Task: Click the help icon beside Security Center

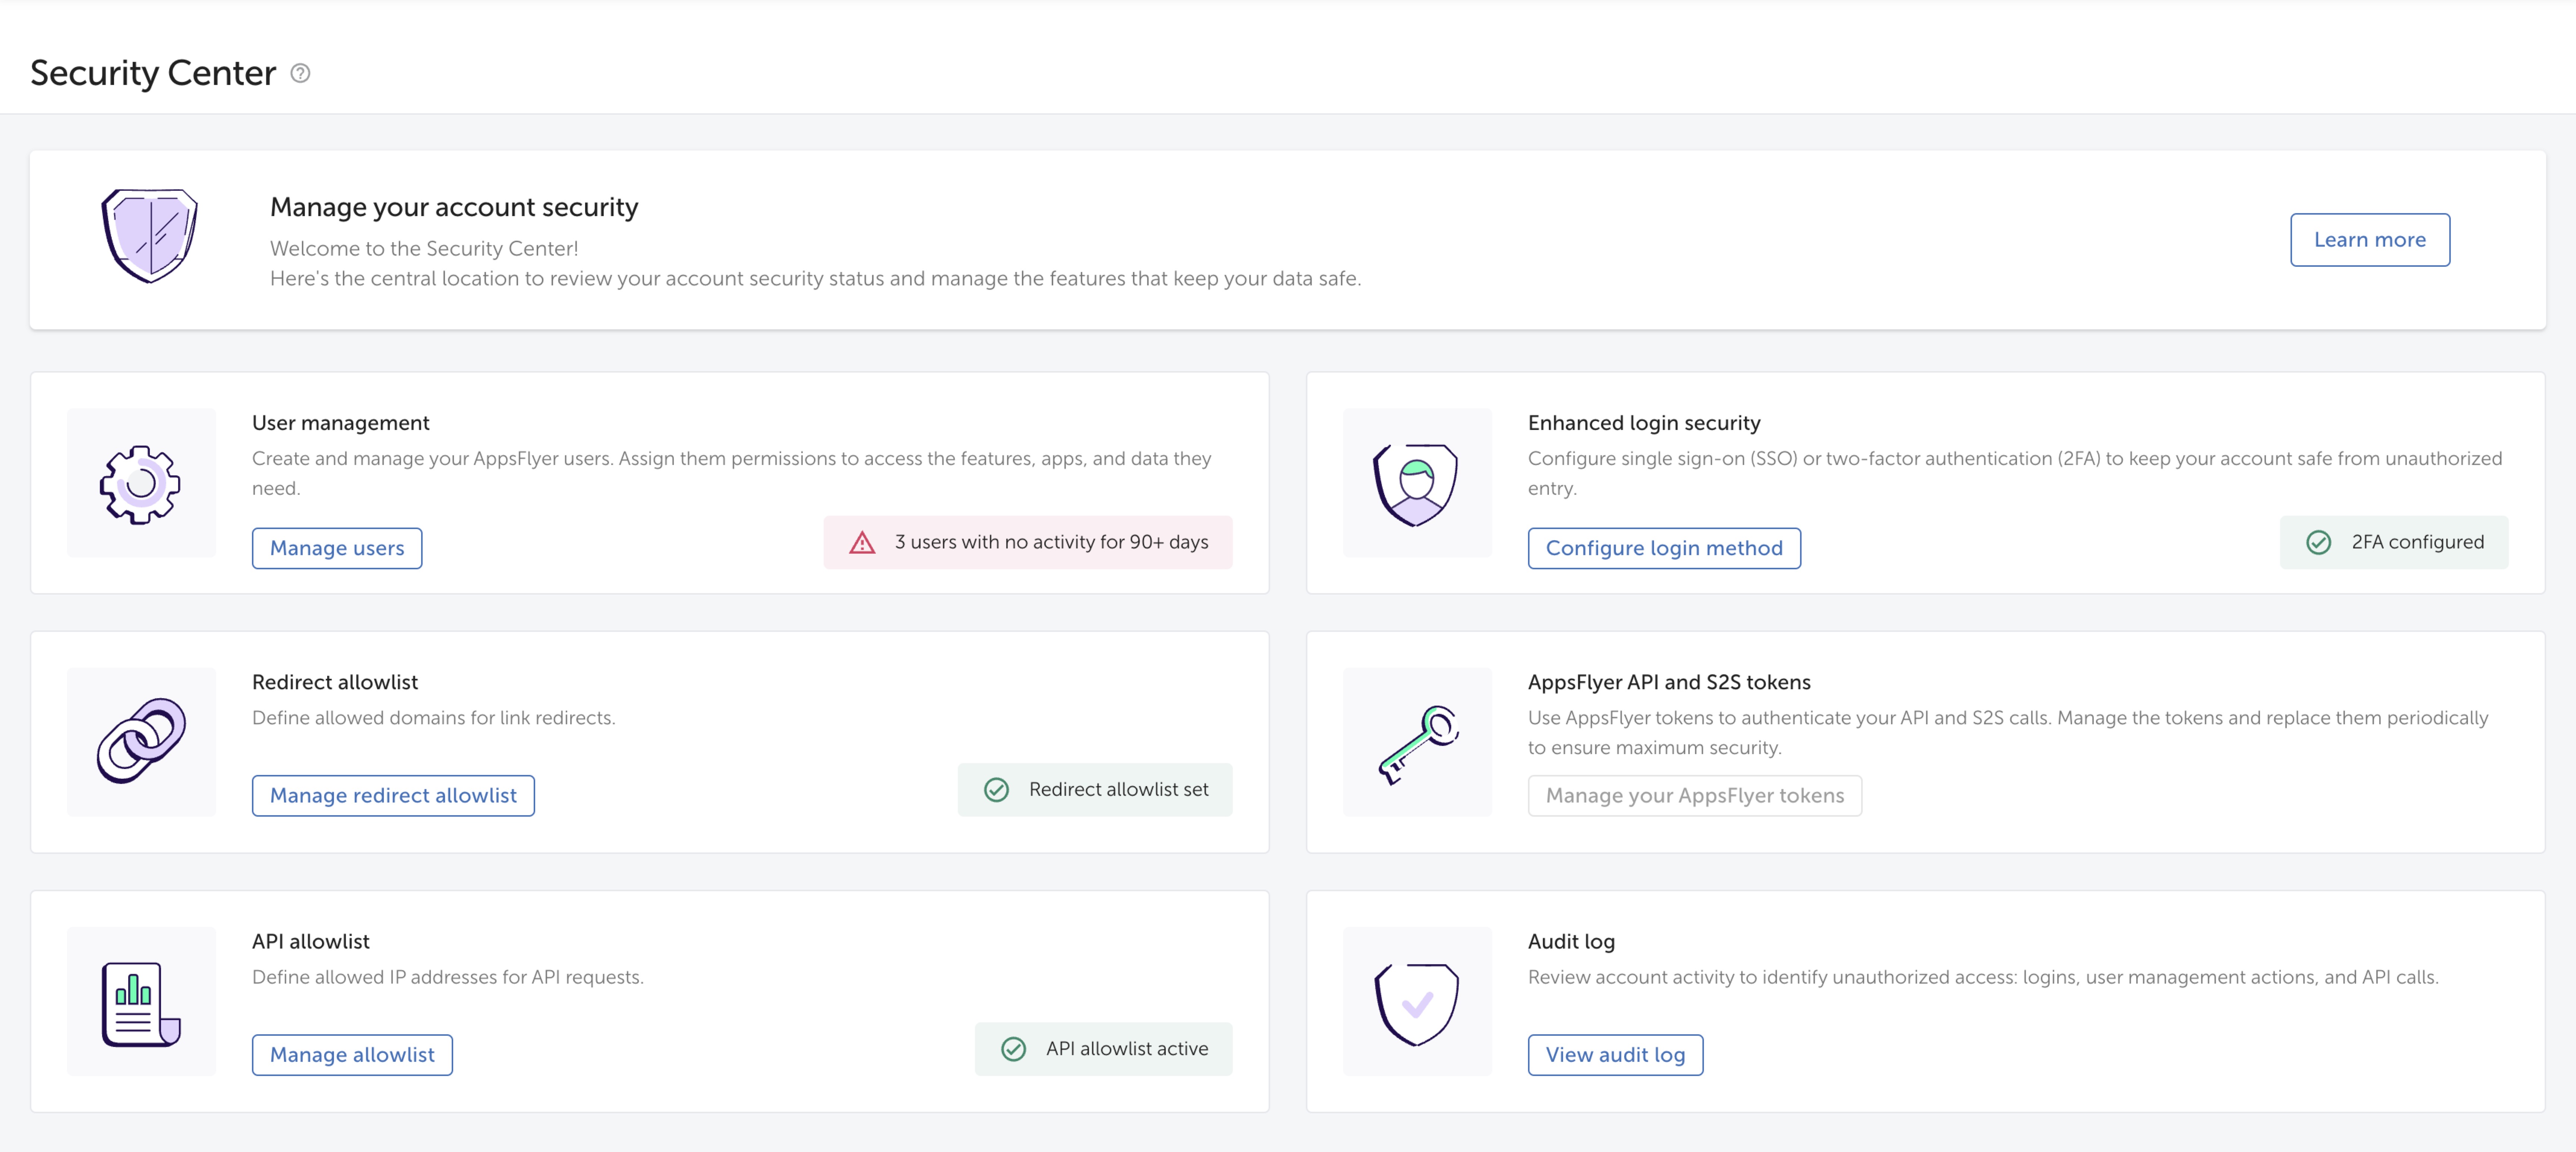Action: [300, 73]
